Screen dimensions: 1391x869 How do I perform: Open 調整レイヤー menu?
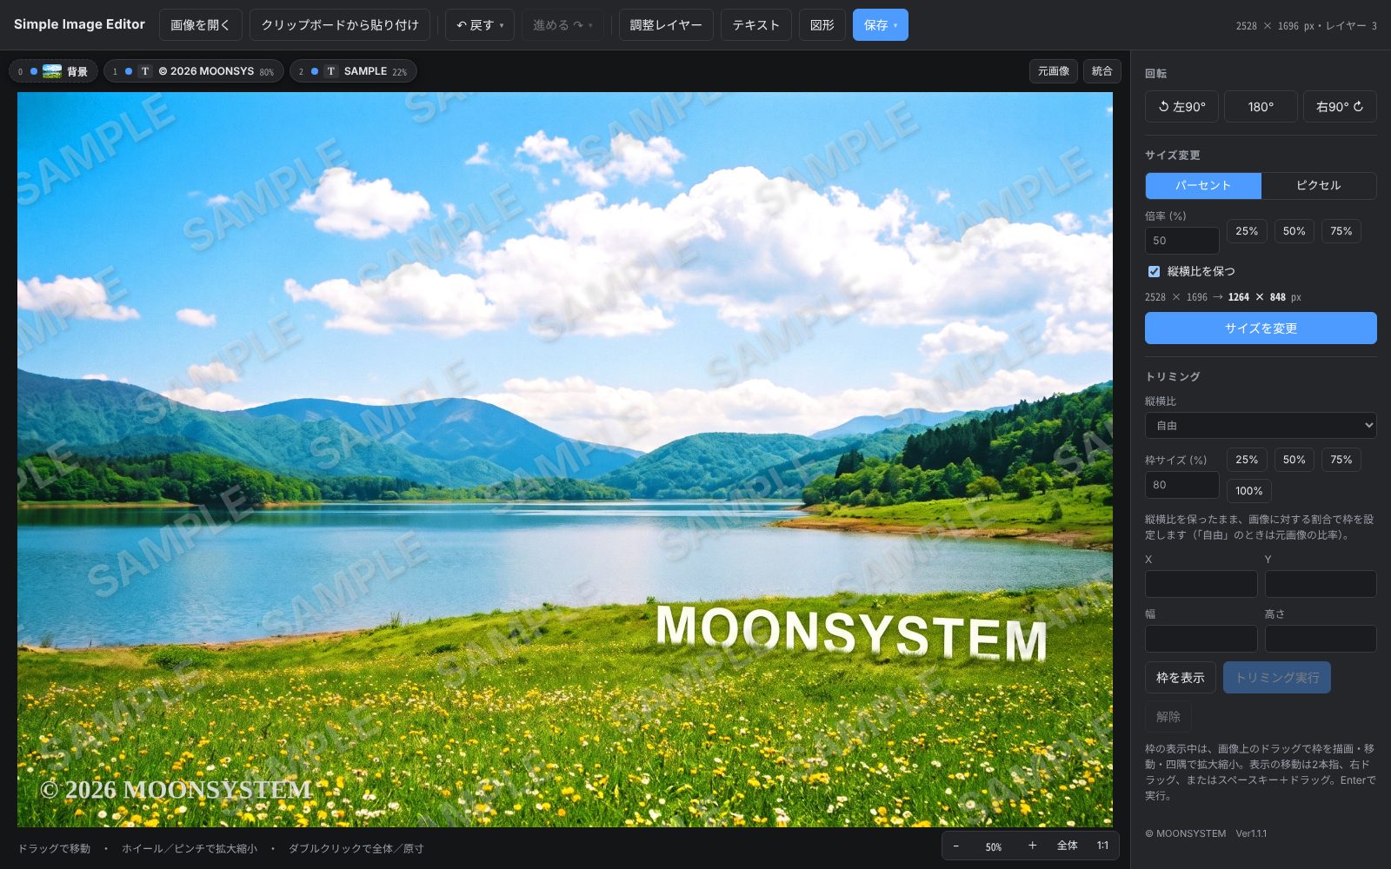666,25
